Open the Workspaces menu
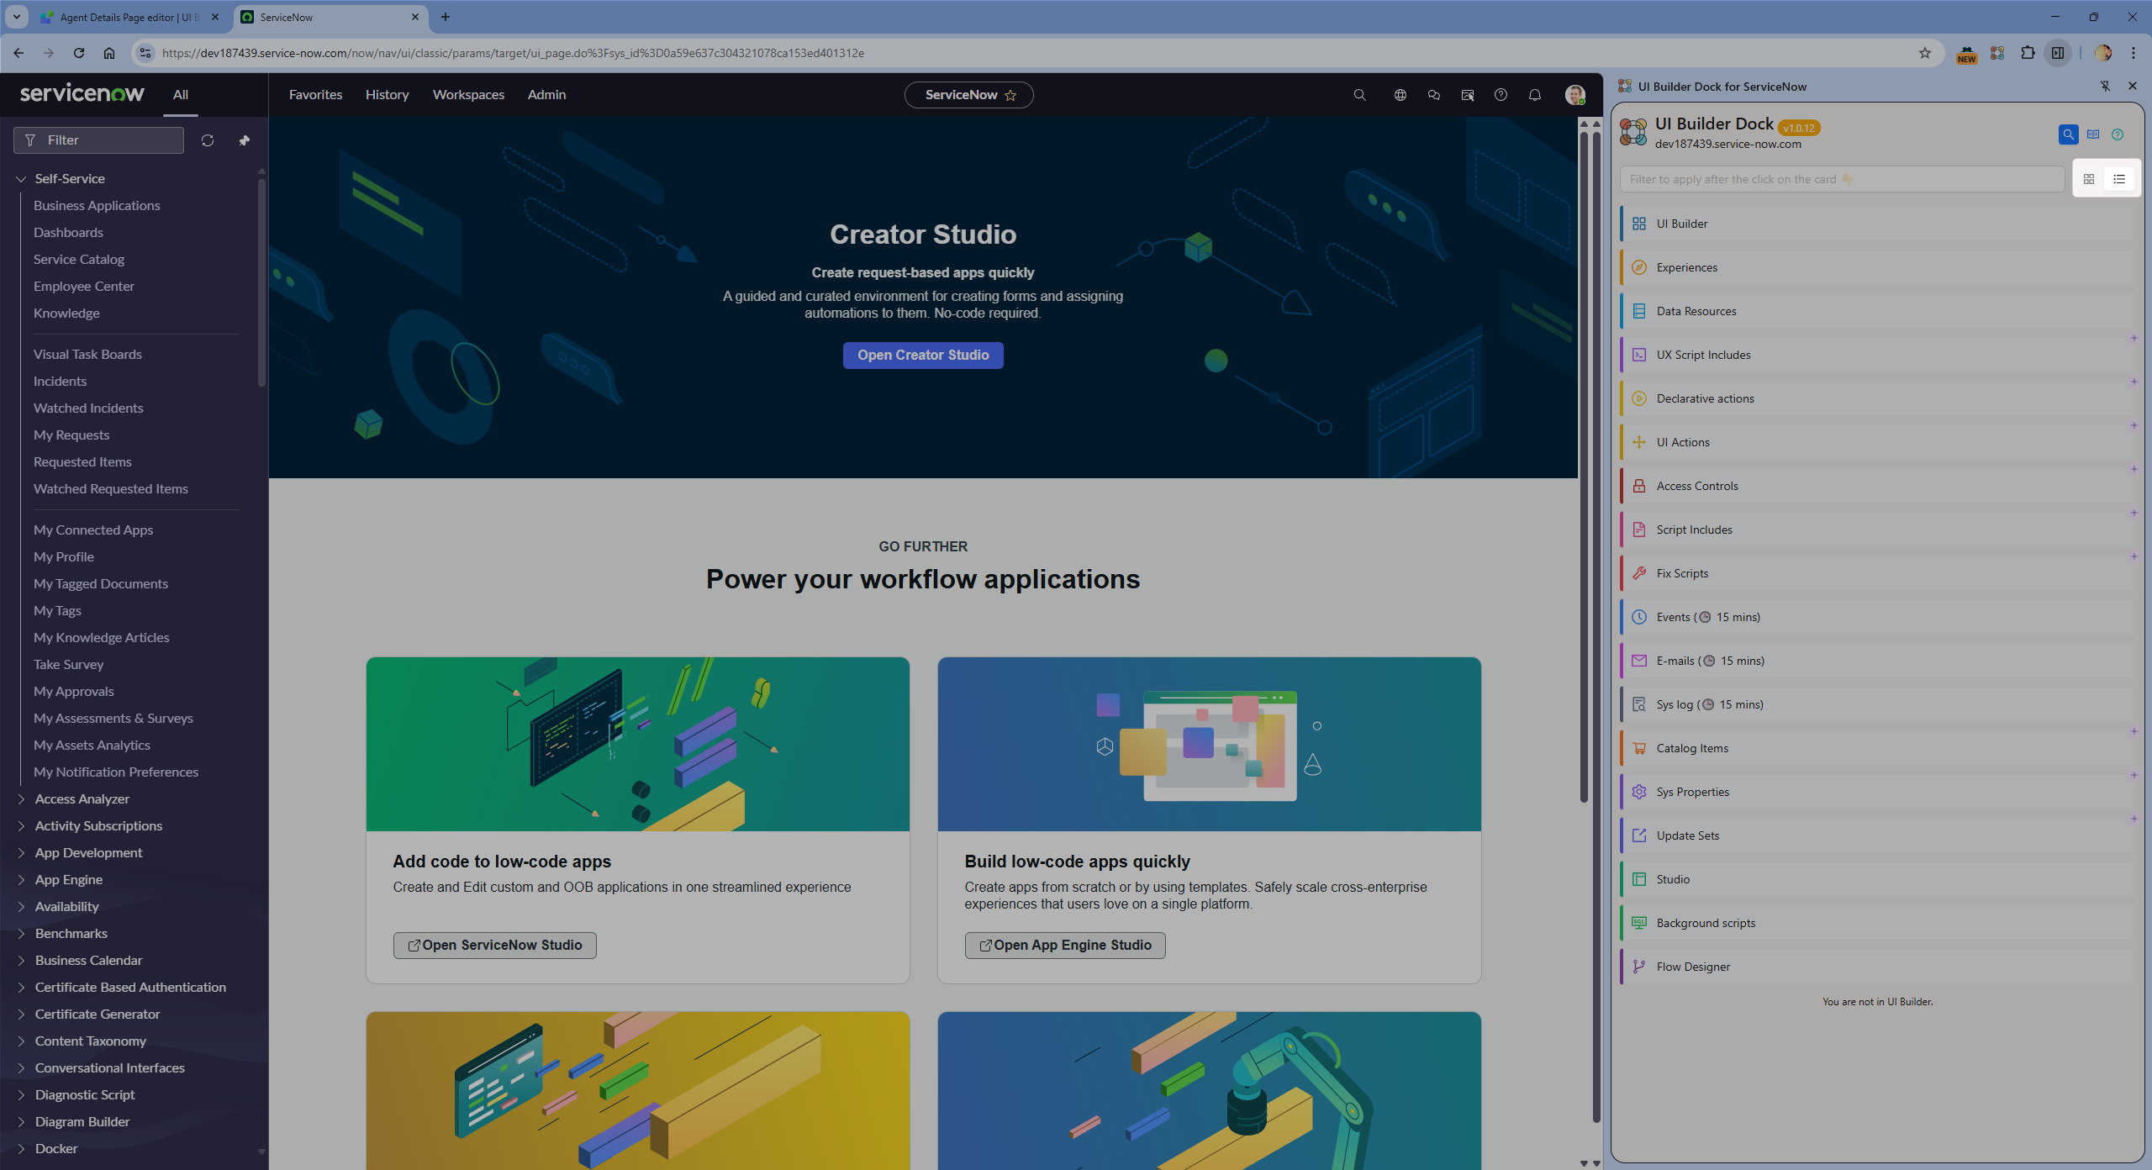 coord(468,95)
